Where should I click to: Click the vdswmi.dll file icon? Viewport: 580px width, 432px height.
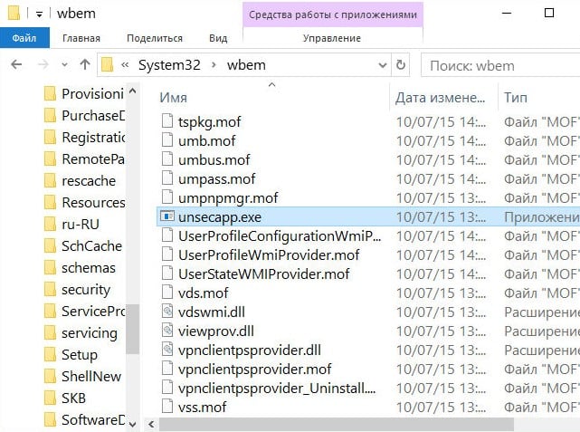[x=167, y=312]
